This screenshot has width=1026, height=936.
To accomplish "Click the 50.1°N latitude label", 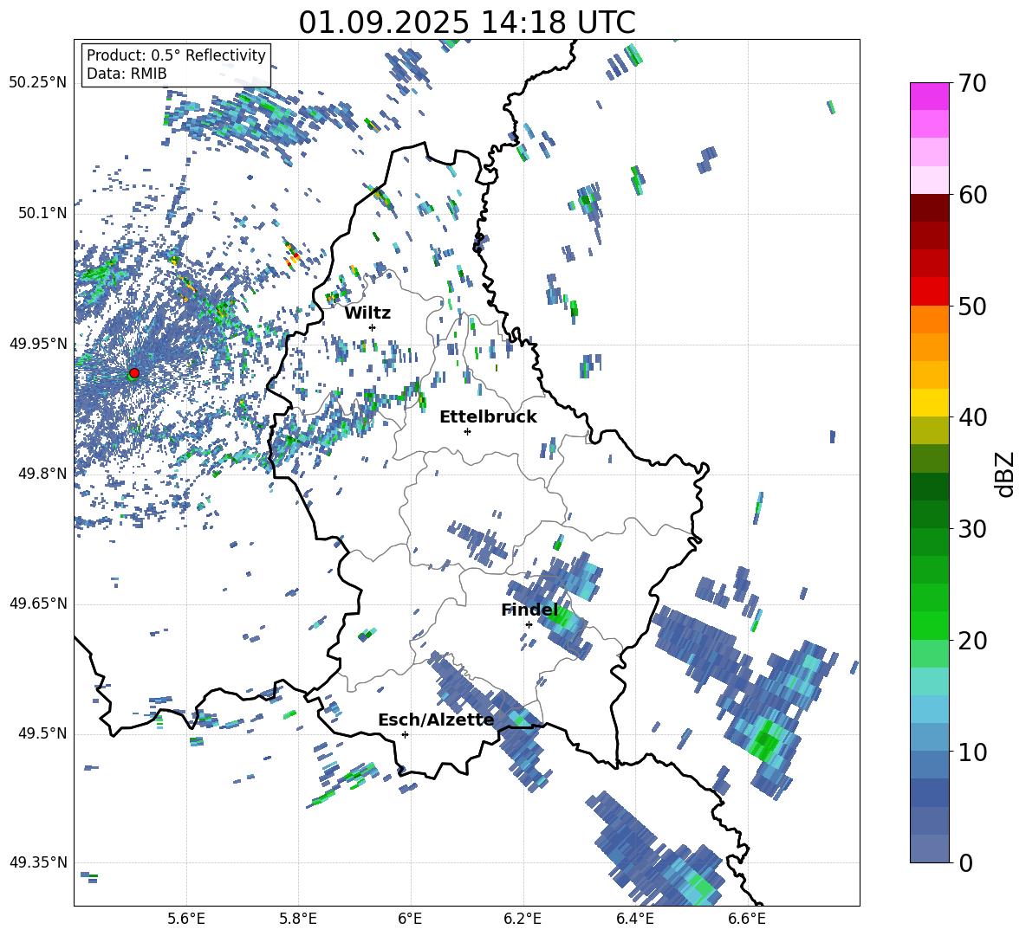I will point(43,213).
